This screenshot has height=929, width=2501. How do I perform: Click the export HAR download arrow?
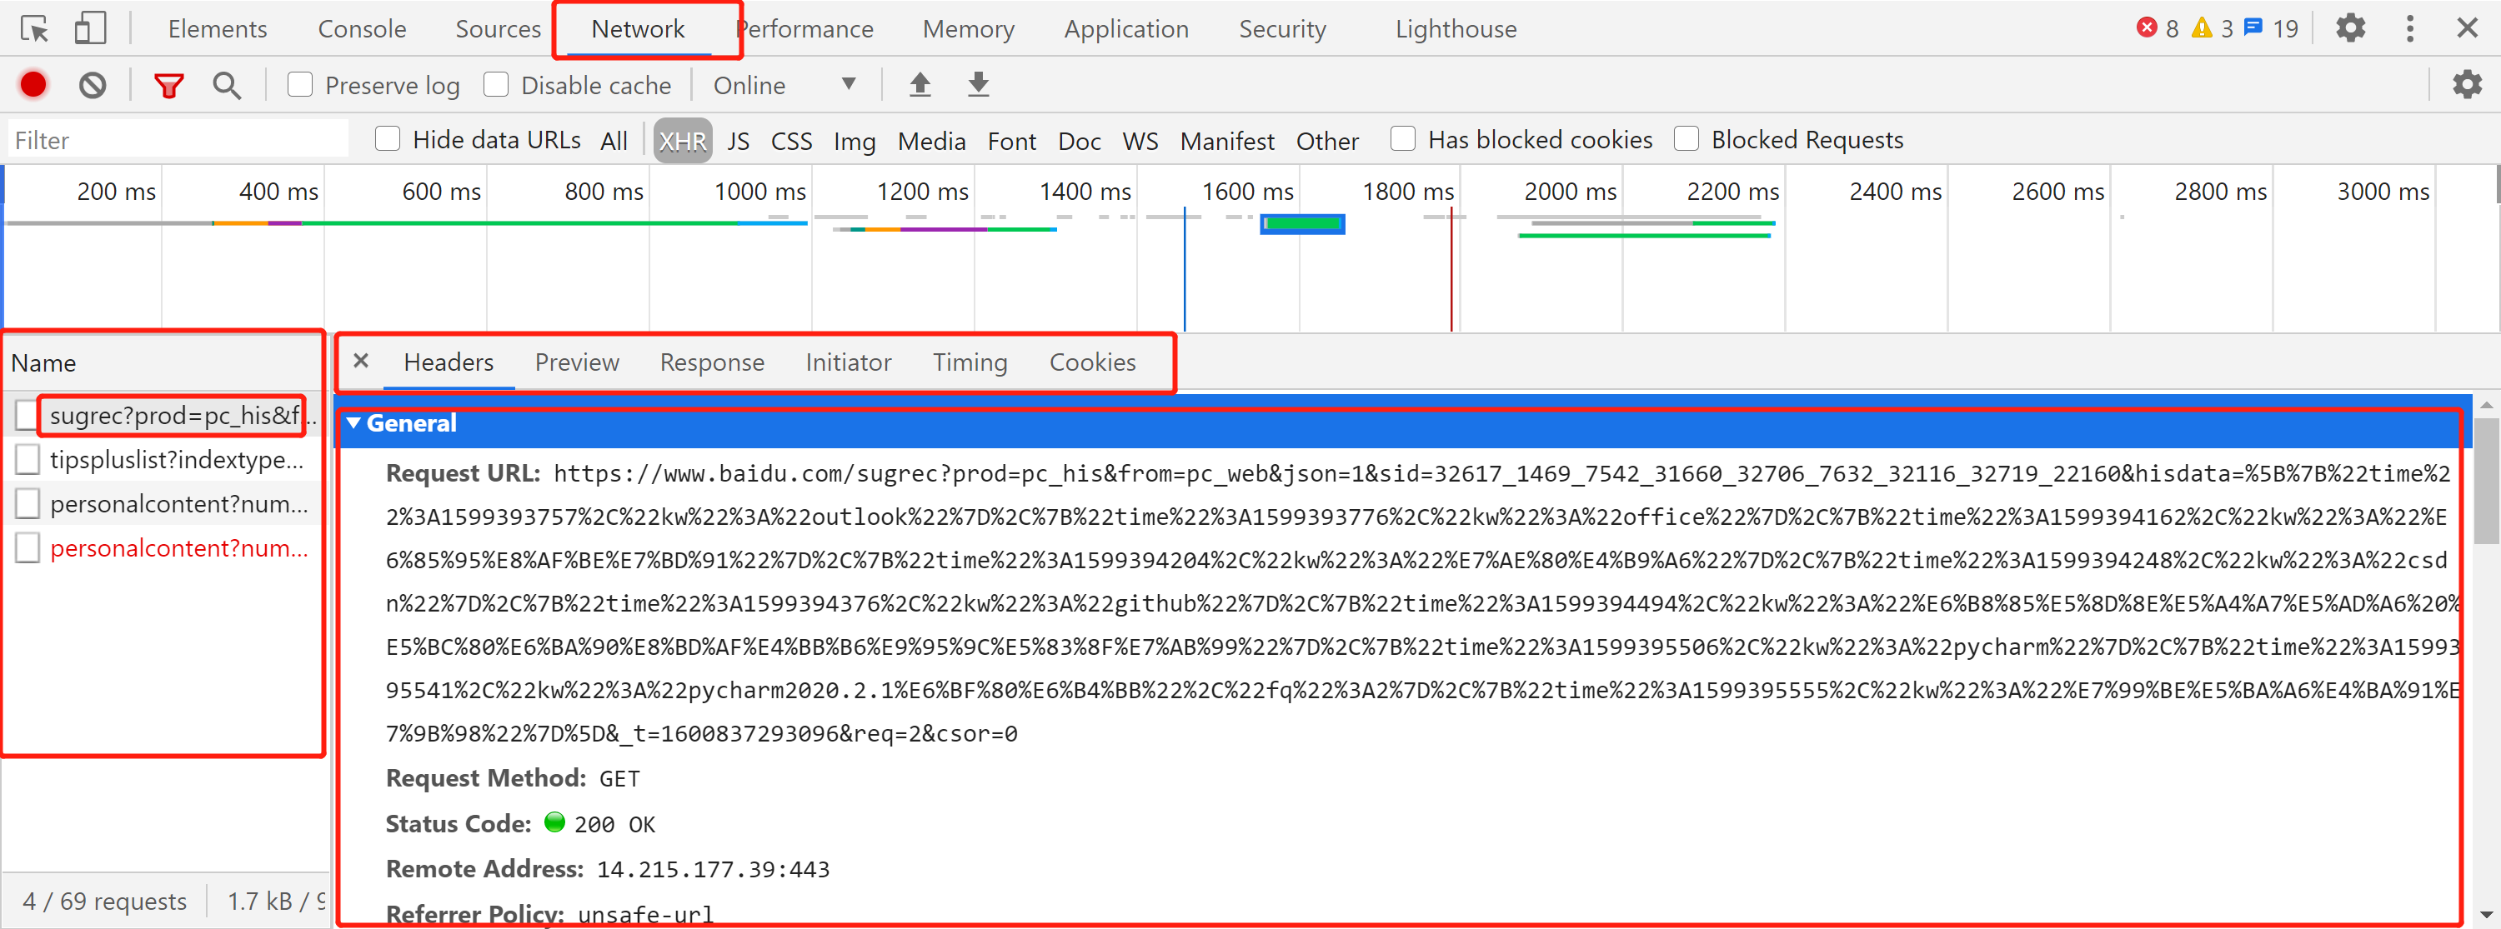(x=978, y=86)
